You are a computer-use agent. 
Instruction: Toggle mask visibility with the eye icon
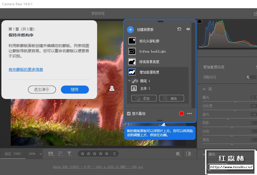click(188, 29)
